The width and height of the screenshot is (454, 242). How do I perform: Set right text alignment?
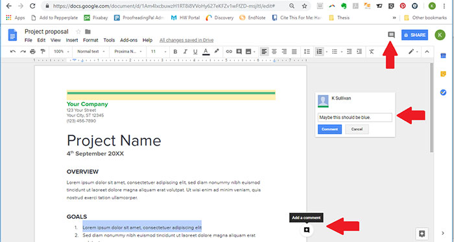[284, 52]
